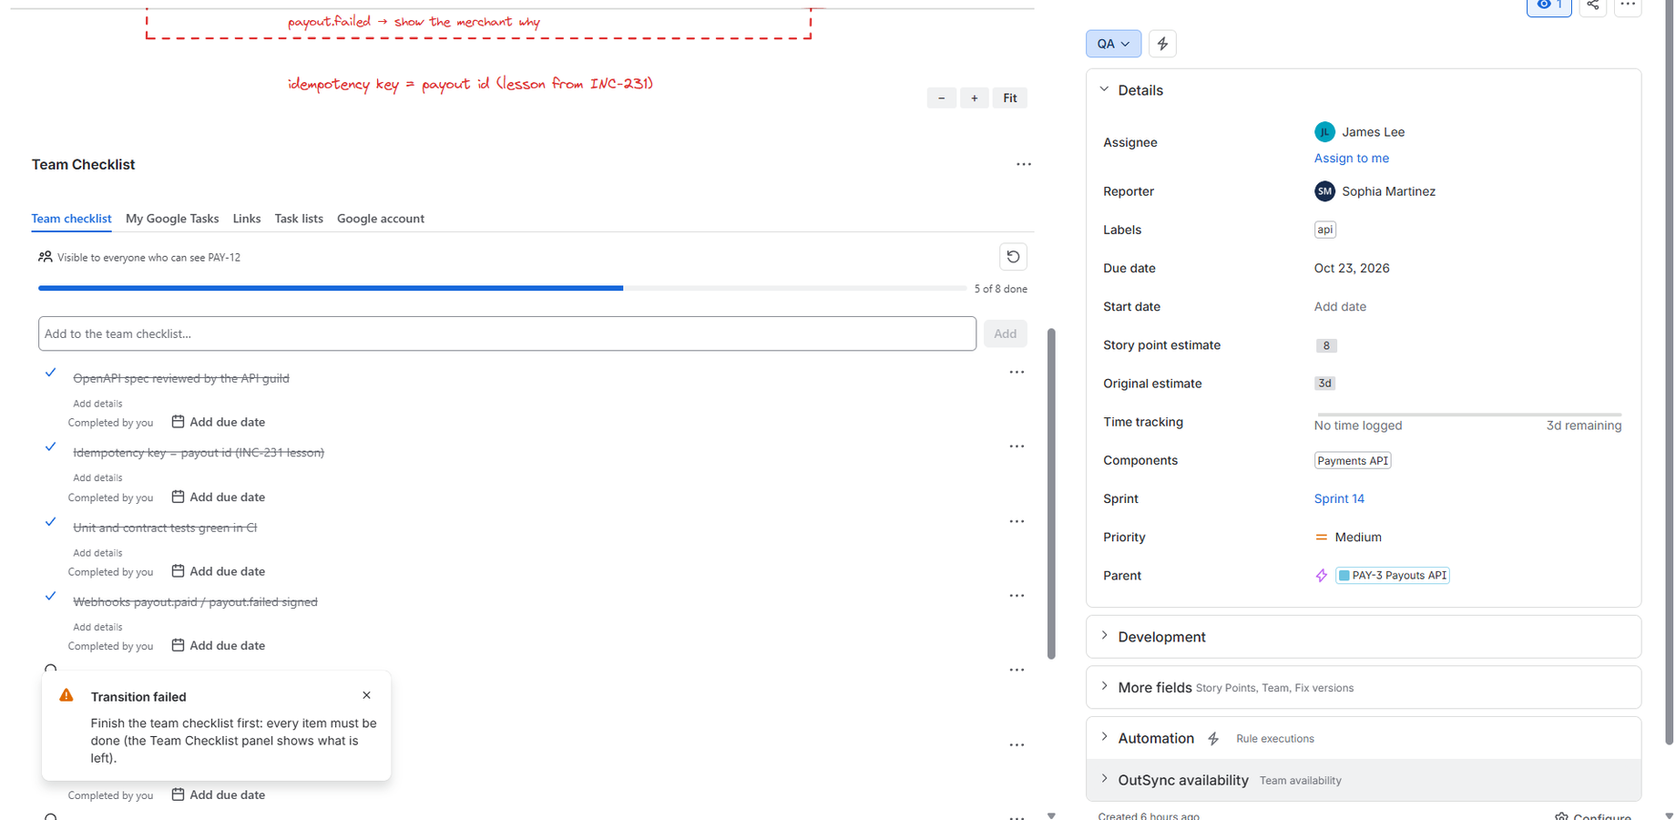Viewport: 1676px width, 820px height.
Task: Switch to My Google Tasks tab
Action: [x=172, y=219]
